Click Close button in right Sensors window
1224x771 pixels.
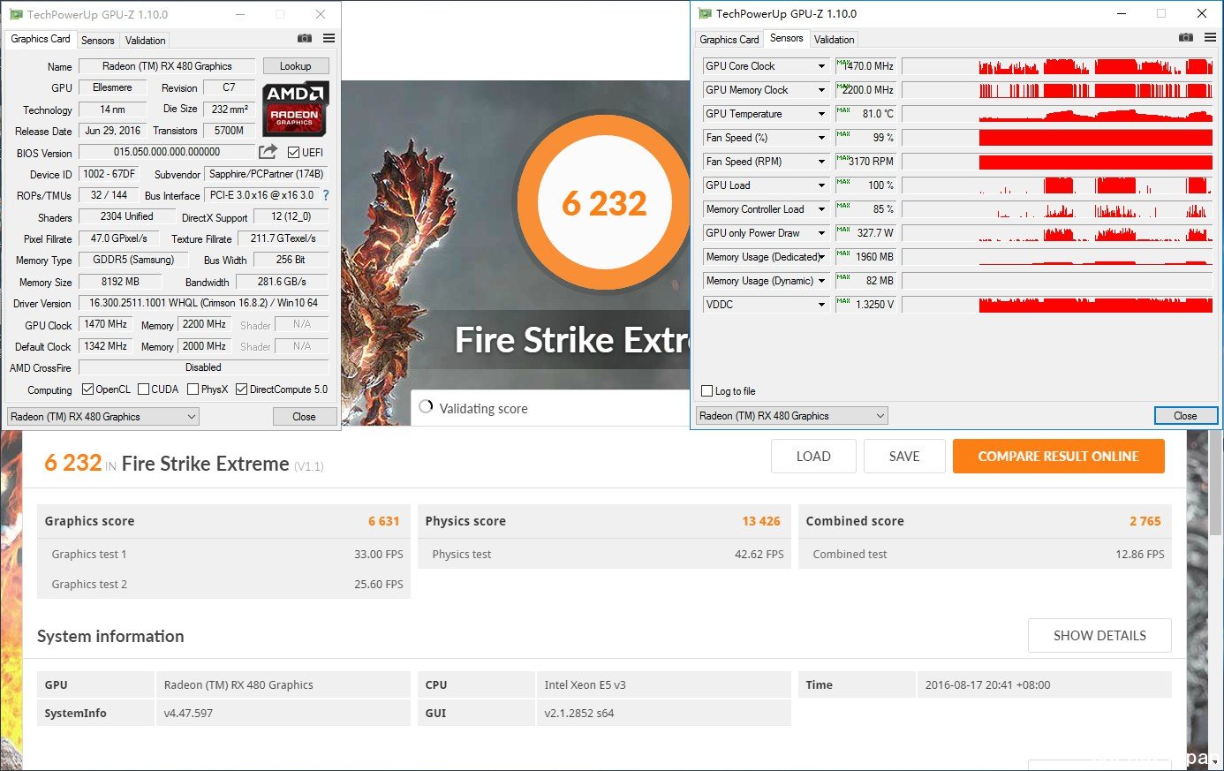(1185, 415)
